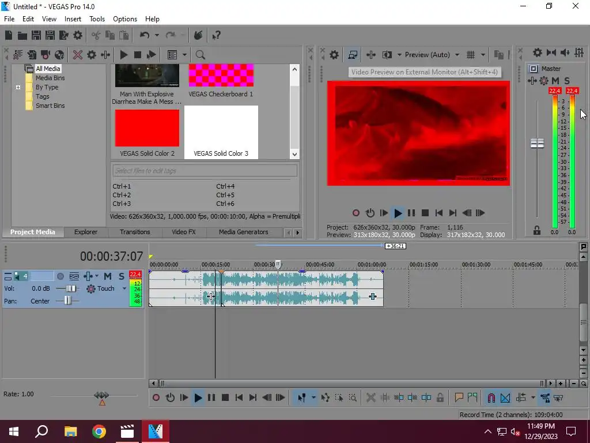Open Mixing Console from Master Bus
The image size is (590, 443).
tap(579, 52)
